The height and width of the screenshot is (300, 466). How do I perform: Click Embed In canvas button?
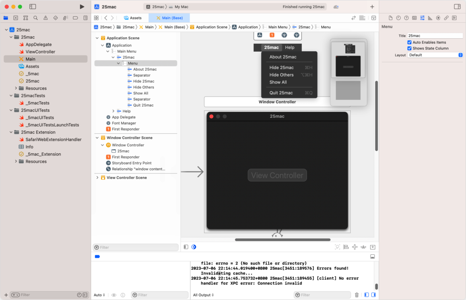coord(373,247)
